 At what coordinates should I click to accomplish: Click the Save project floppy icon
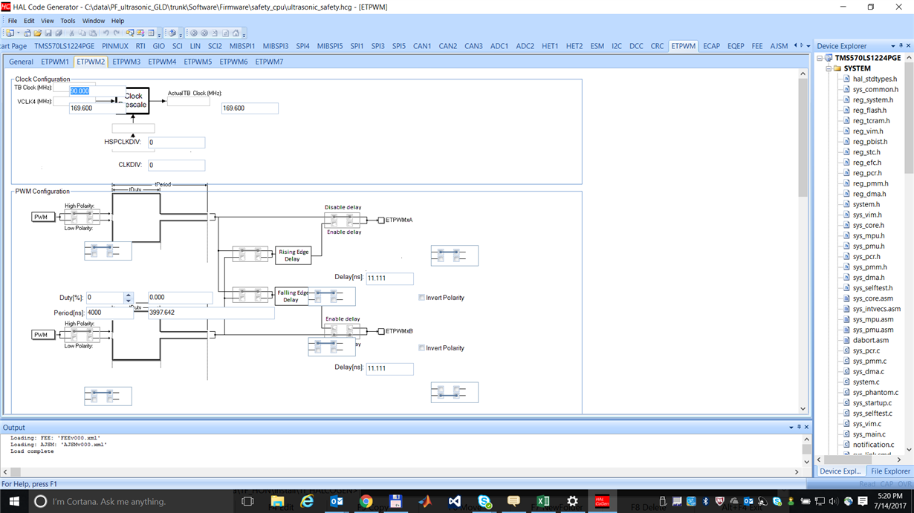48,33
